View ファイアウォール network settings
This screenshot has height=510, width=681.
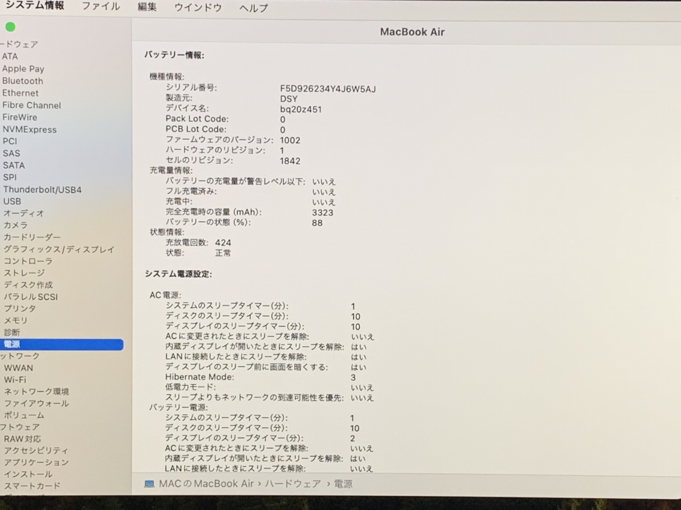[31, 403]
